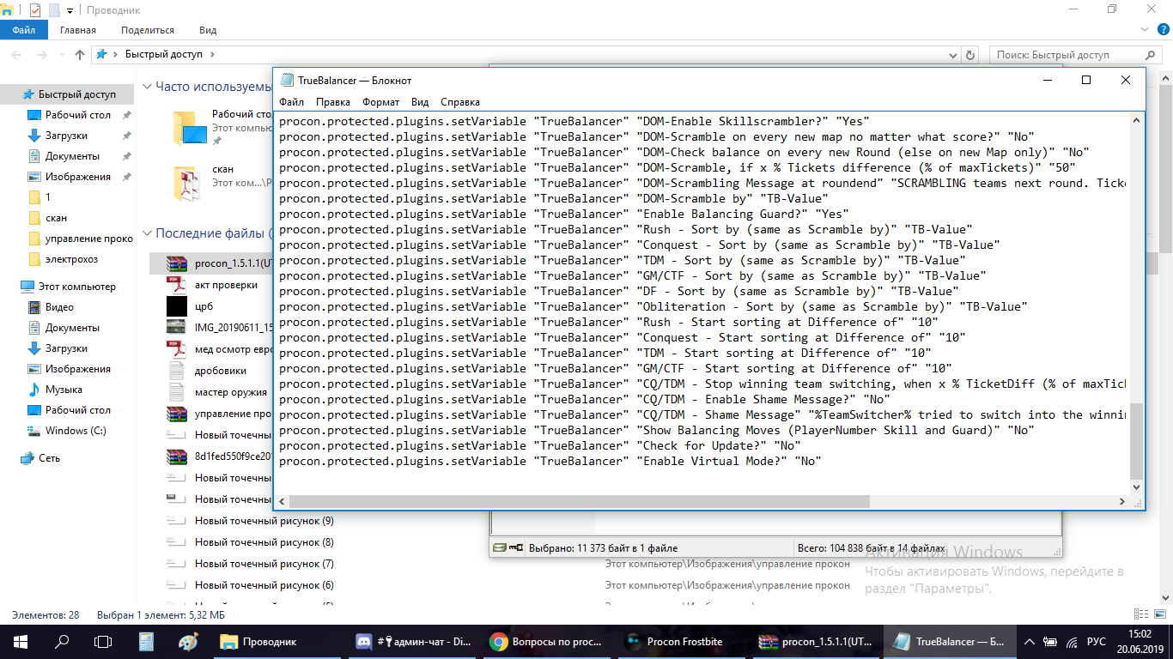Open Notepad's 'Формат' menu

[380, 101]
